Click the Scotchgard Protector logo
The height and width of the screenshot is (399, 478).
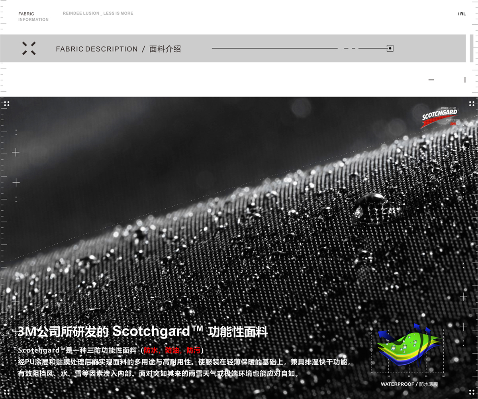pos(441,117)
